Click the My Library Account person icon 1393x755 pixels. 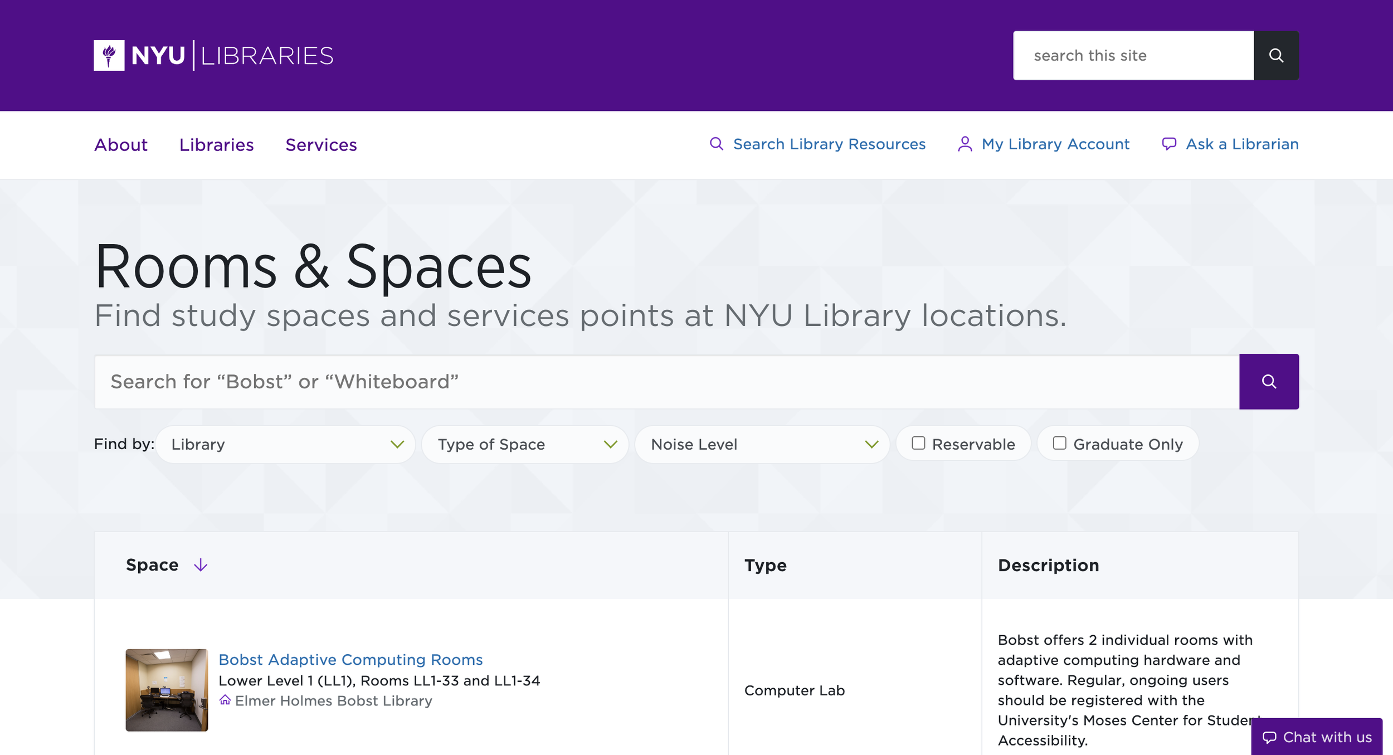point(965,144)
